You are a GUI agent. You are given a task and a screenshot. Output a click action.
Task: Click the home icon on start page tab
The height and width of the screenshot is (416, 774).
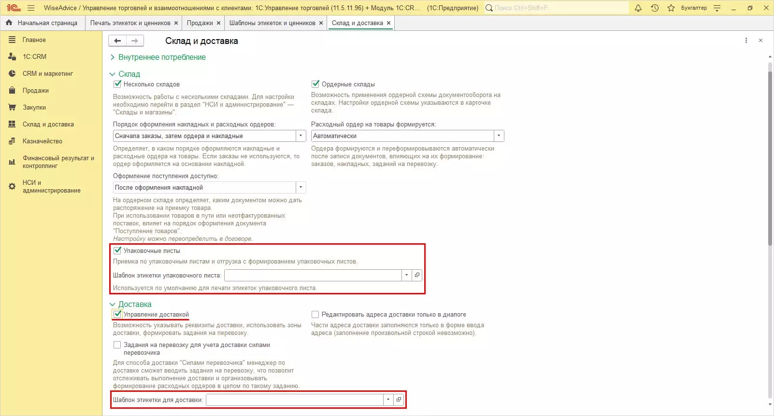click(x=9, y=23)
